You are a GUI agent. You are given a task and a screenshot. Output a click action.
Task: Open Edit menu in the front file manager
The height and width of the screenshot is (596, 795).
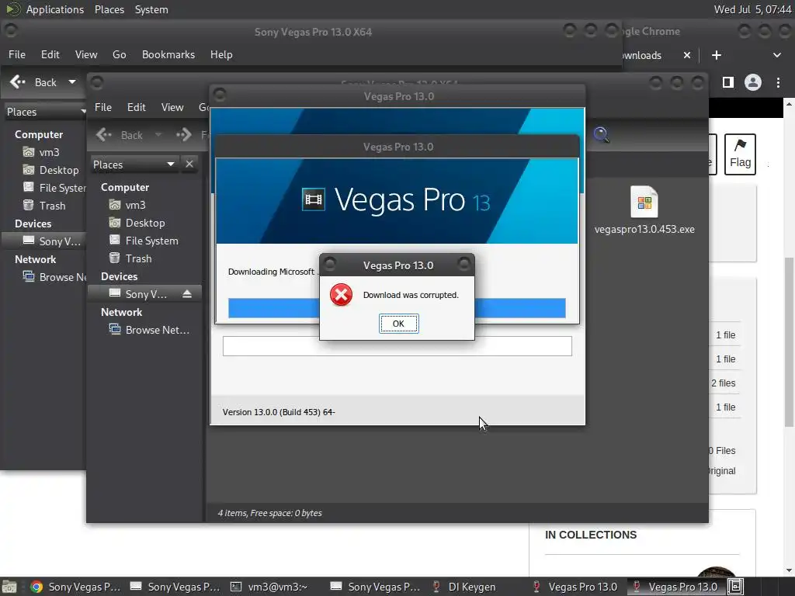(x=137, y=107)
